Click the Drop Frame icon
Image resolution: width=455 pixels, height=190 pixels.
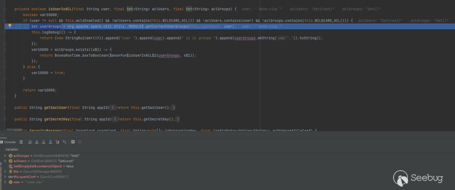point(57,142)
